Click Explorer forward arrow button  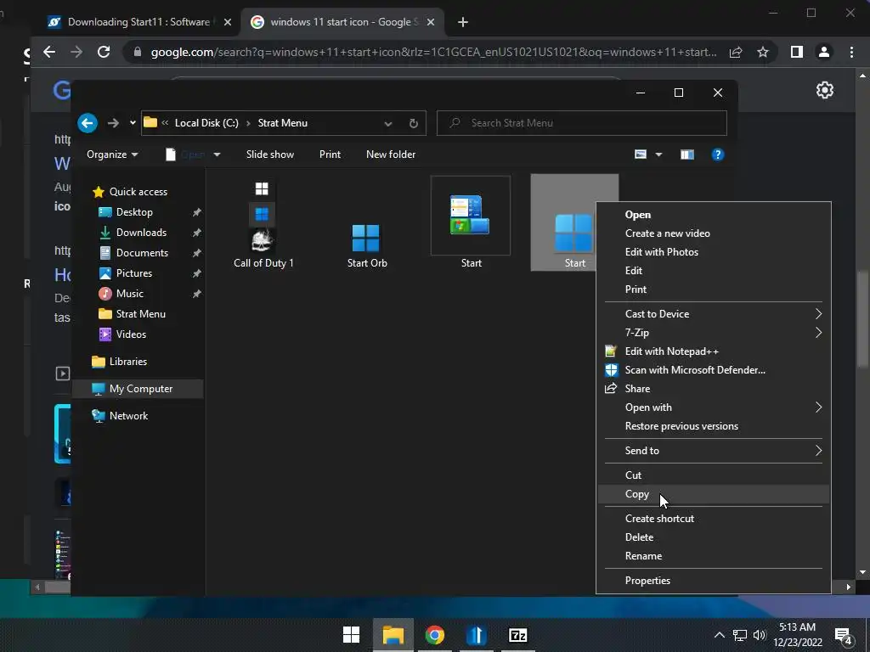pyautogui.click(x=113, y=123)
